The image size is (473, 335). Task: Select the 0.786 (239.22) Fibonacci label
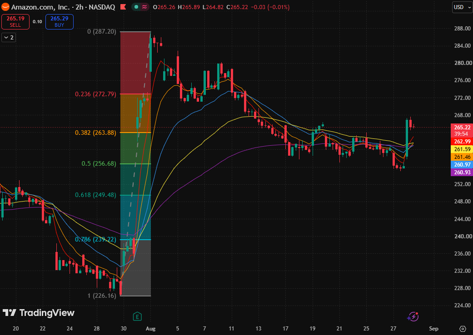click(95, 240)
